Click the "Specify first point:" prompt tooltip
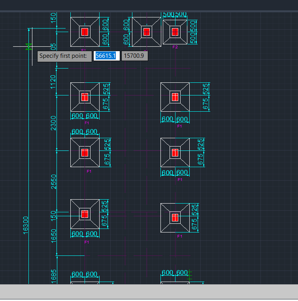 click(64, 56)
